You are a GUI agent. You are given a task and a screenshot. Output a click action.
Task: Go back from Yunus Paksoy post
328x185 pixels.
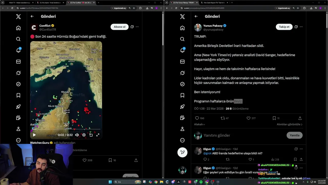196,16
